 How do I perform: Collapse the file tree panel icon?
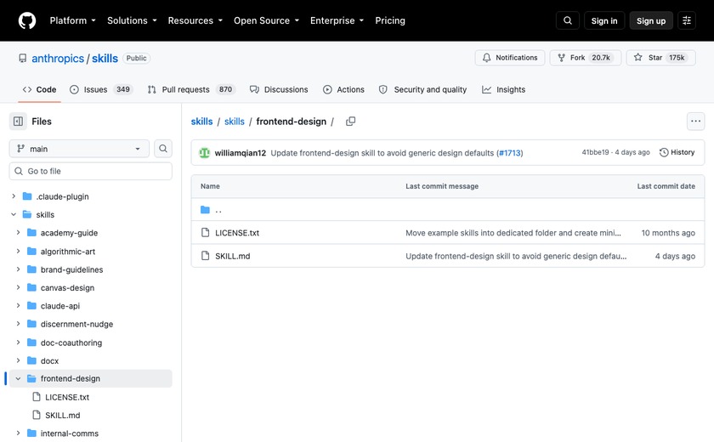(x=18, y=122)
